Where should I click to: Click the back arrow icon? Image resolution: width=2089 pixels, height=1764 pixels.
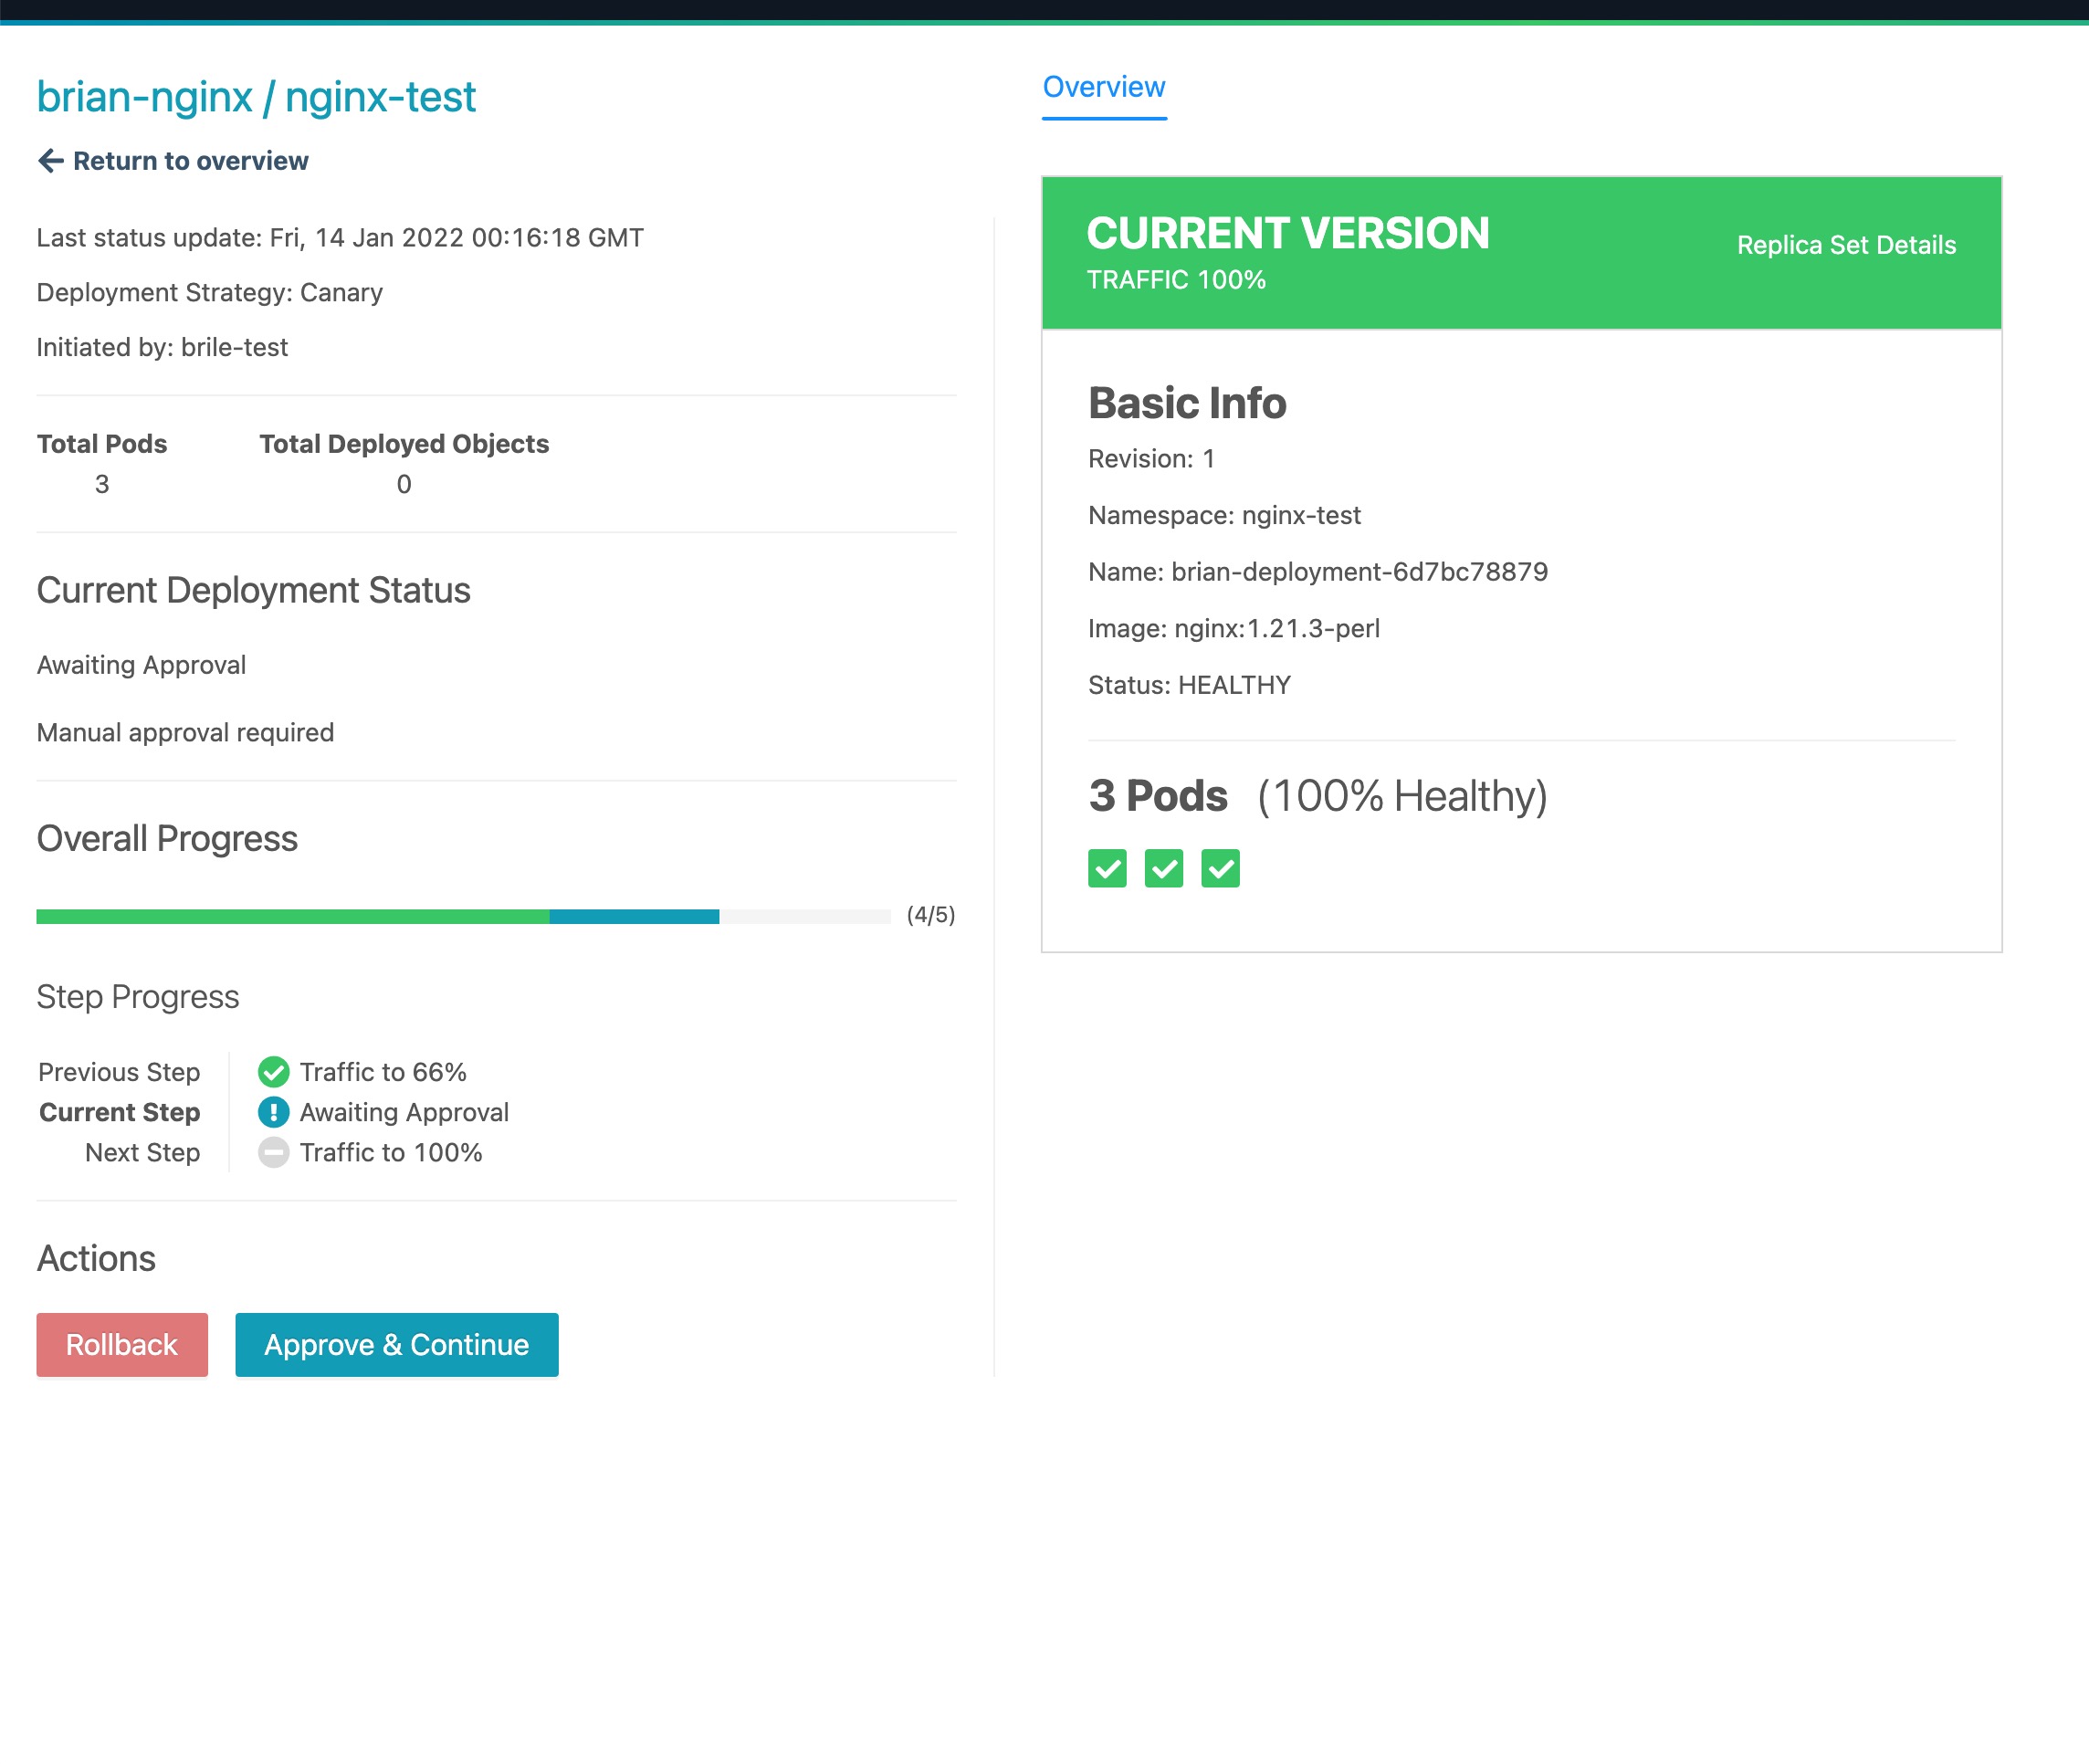point(50,161)
